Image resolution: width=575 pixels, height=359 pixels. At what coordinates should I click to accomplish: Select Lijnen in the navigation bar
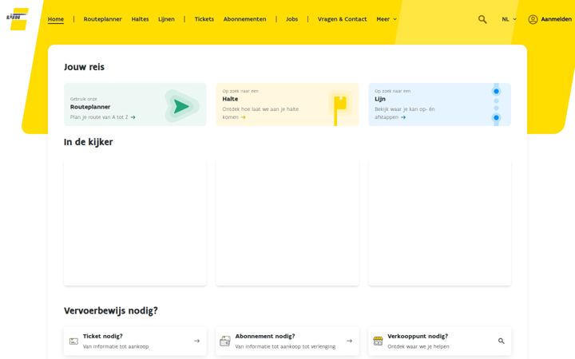coord(166,19)
